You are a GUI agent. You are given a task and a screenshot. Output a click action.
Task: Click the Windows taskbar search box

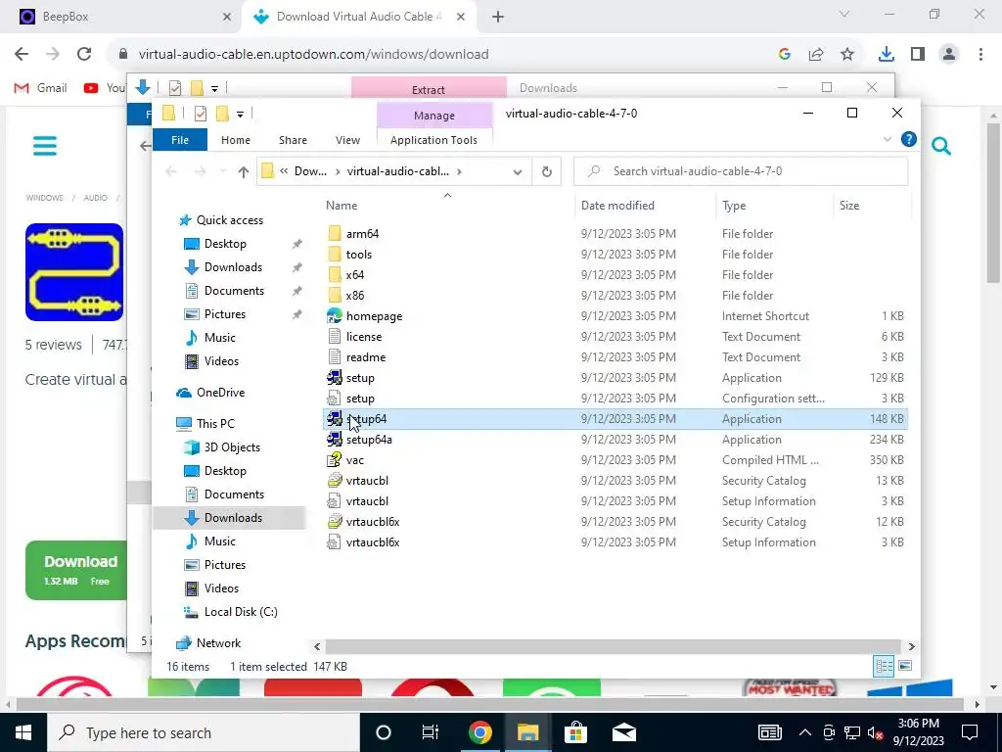(x=204, y=732)
